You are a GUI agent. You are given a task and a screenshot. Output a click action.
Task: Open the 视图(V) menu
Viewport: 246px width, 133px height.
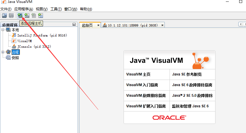(41, 9)
